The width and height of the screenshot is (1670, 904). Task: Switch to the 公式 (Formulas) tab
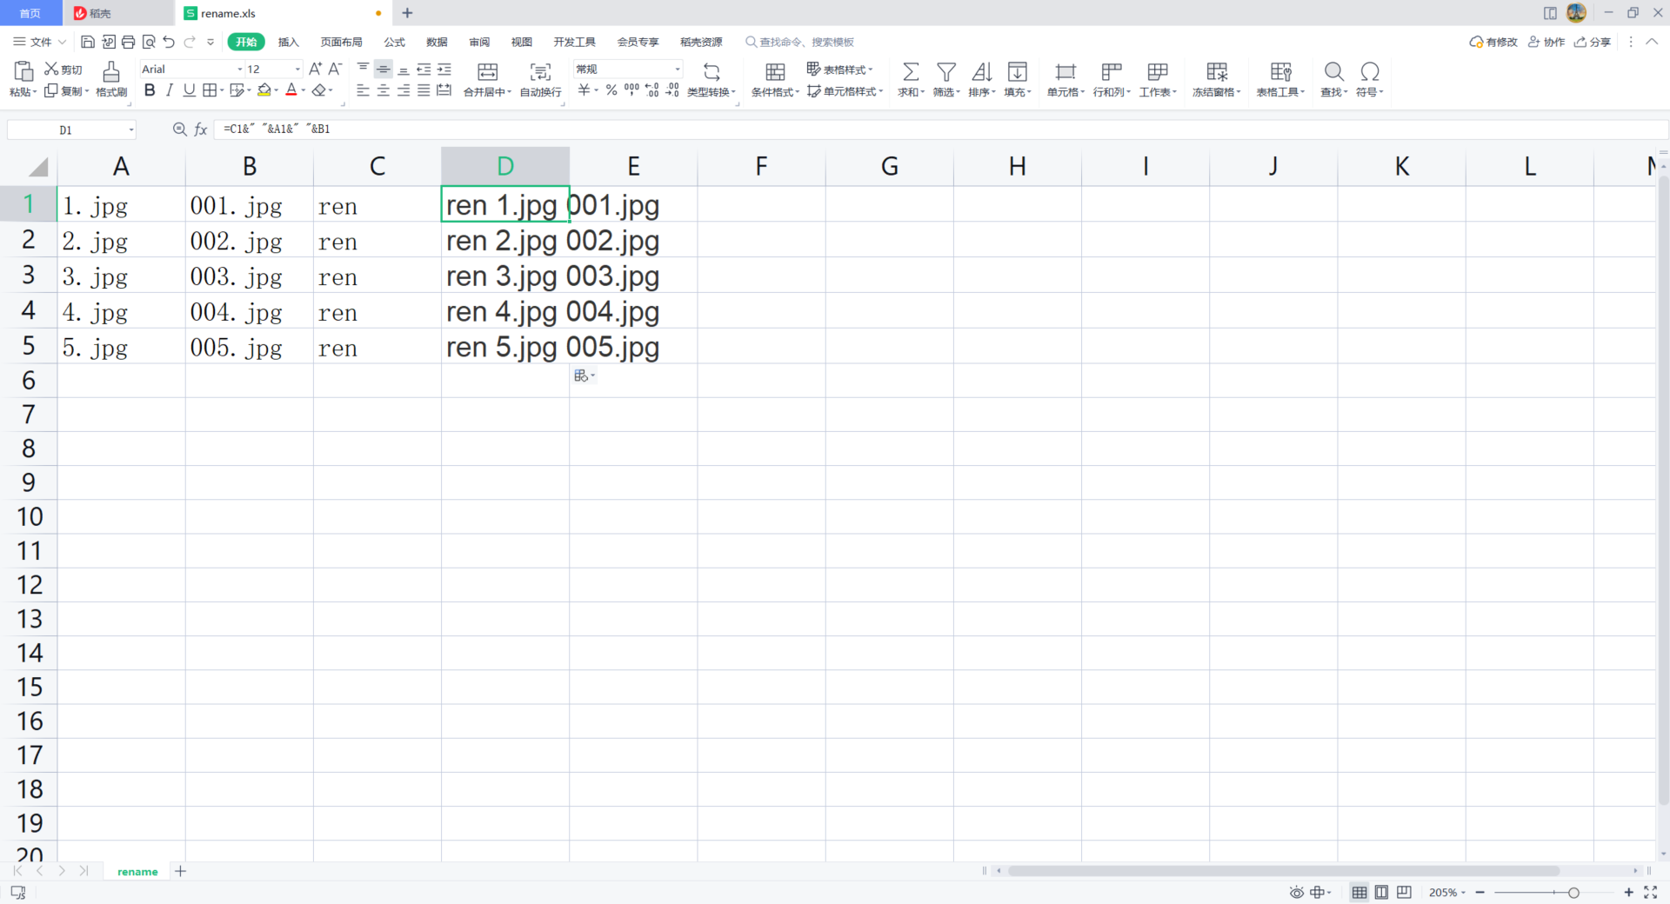click(394, 42)
